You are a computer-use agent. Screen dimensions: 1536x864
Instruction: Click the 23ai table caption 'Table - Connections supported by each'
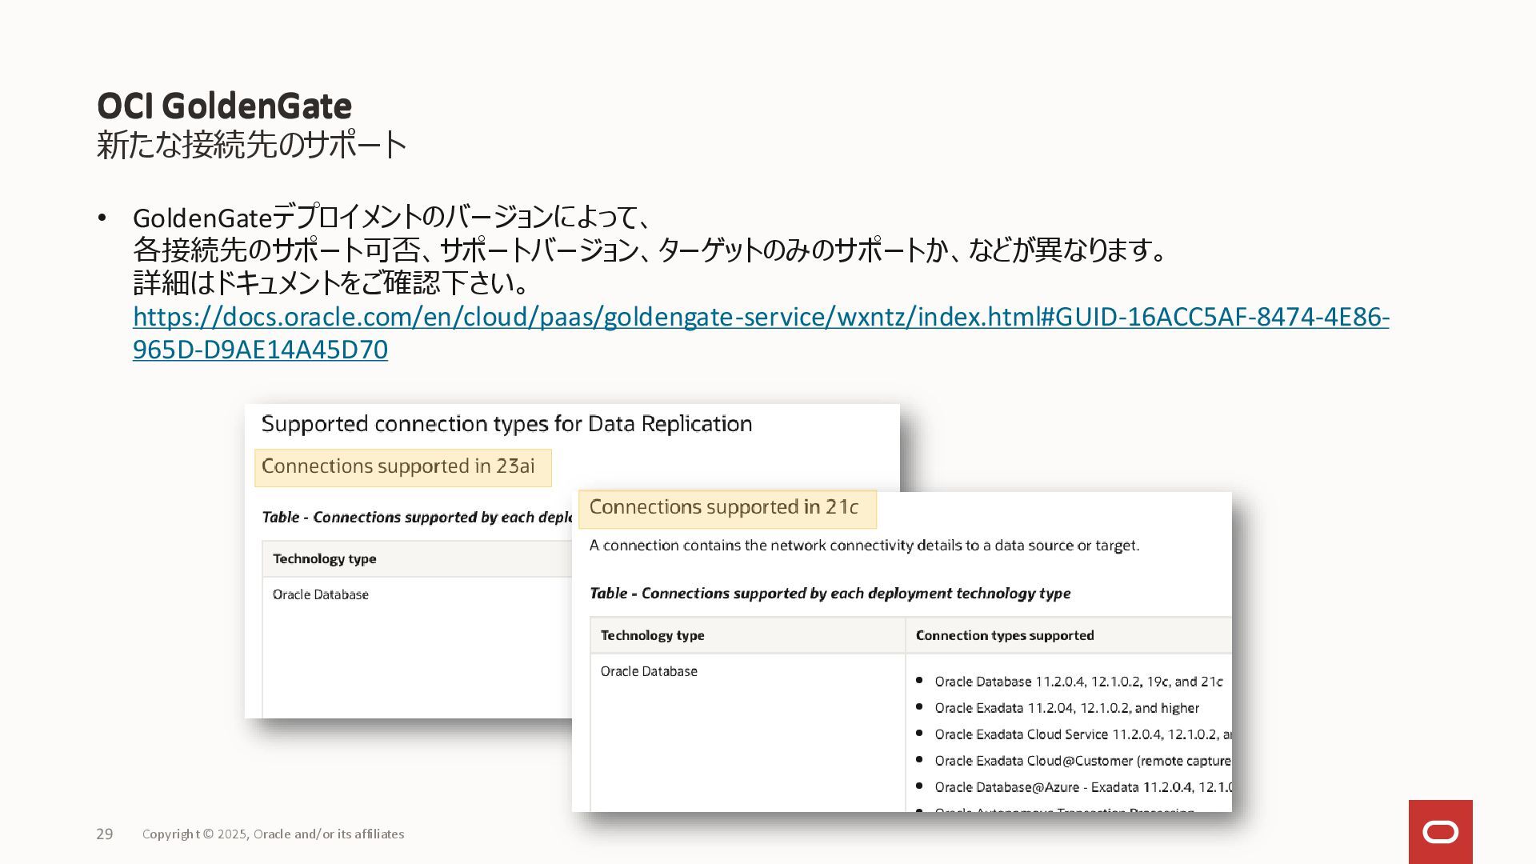pyautogui.click(x=417, y=518)
